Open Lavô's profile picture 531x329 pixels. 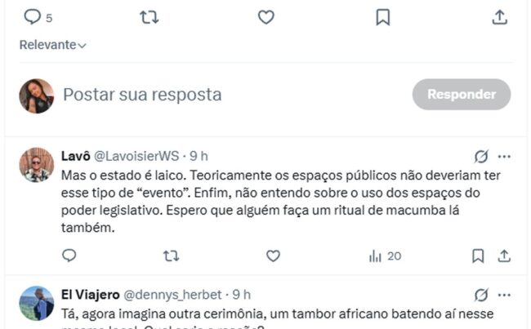click(37, 165)
